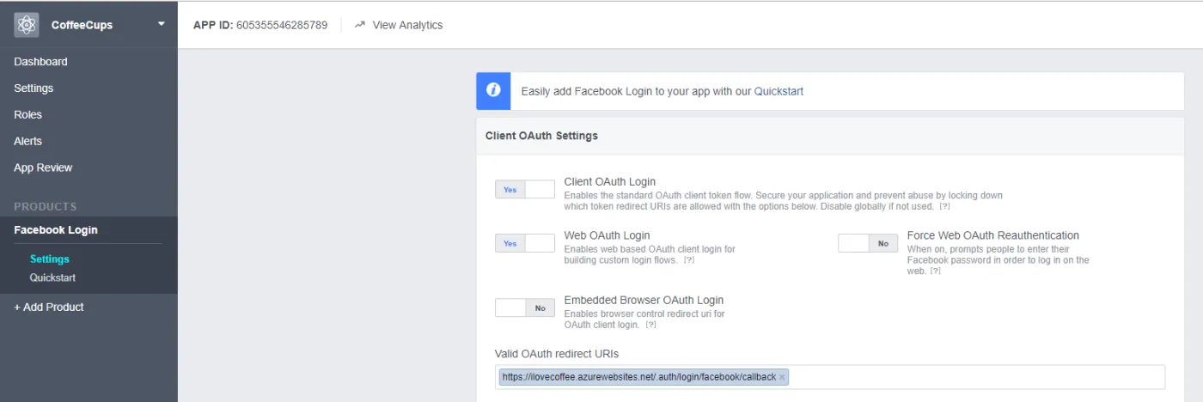Toggle Client OAuth Login switch
Viewport: 1203px width, 402px height.
(525, 189)
